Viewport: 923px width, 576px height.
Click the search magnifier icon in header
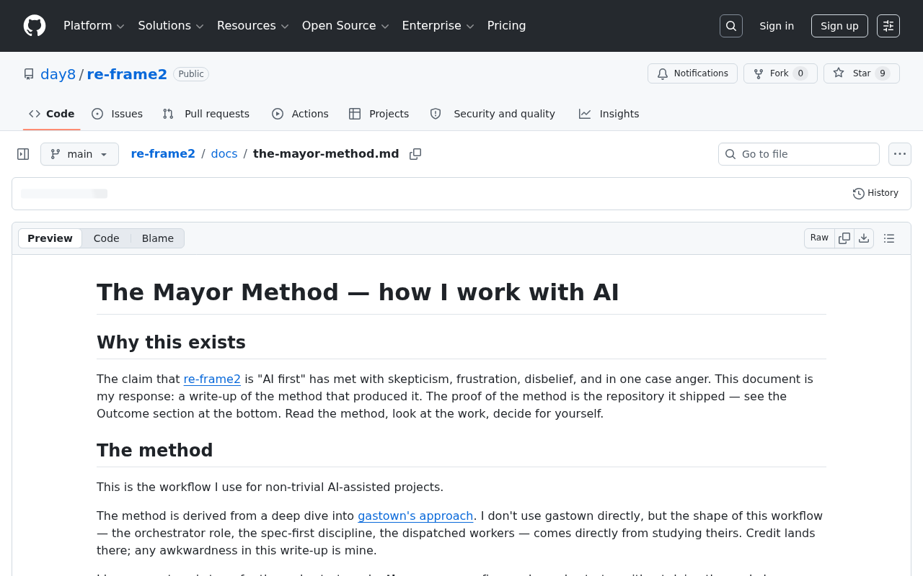pyautogui.click(x=731, y=26)
